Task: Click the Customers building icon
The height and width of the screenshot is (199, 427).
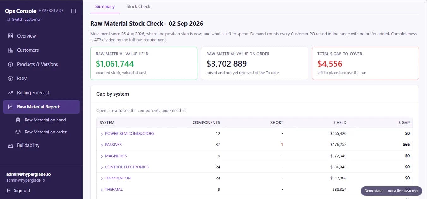Action: click(x=10, y=50)
